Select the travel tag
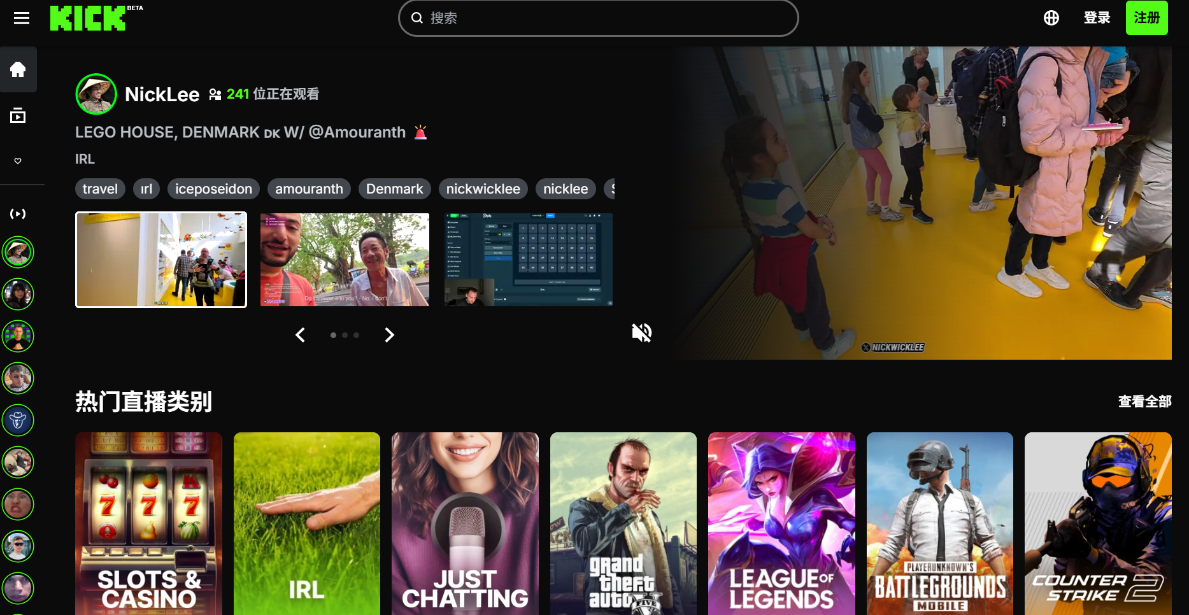 click(100, 189)
